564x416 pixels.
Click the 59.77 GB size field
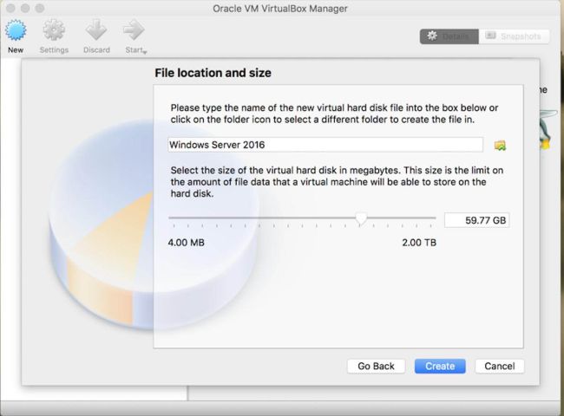[476, 220]
